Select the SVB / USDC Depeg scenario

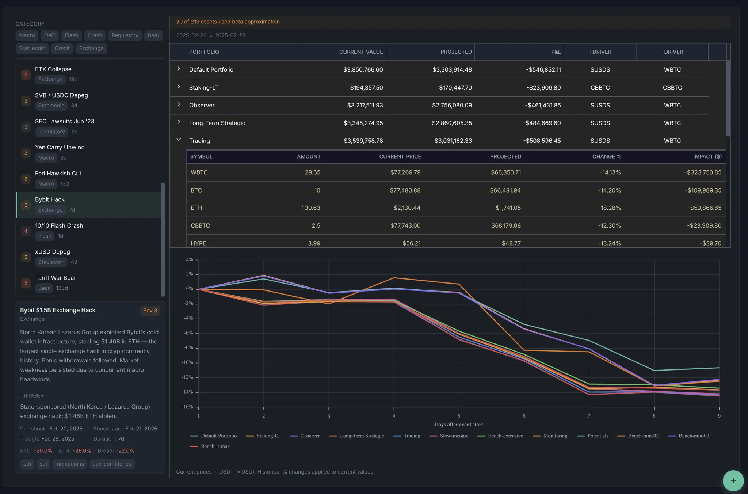pyautogui.click(x=88, y=100)
